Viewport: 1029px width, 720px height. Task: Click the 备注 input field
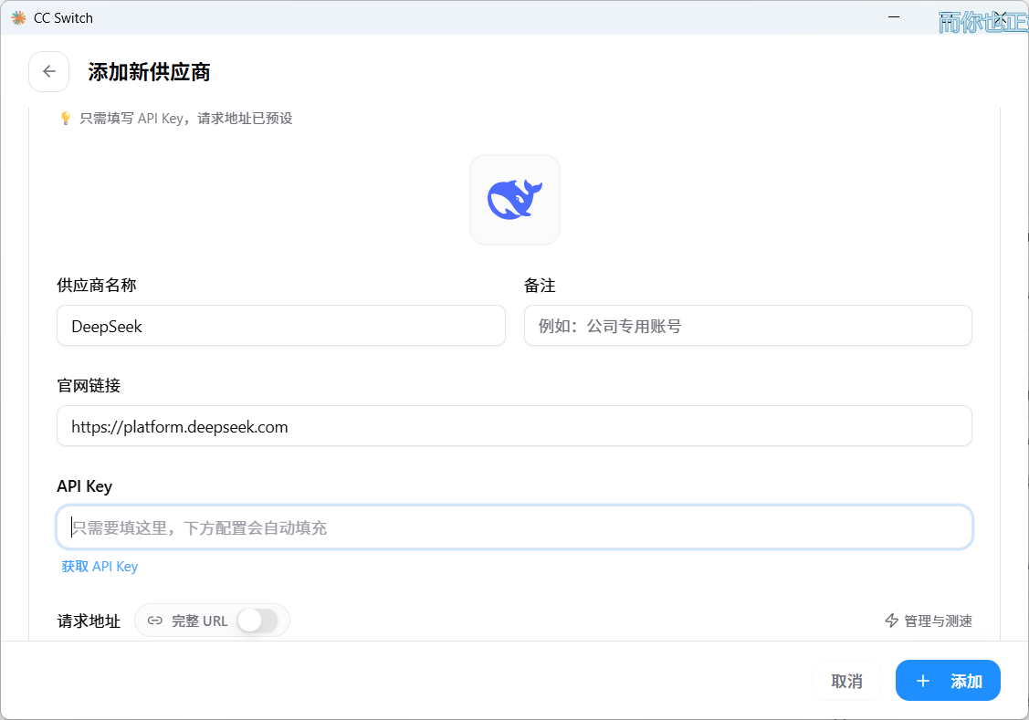(x=748, y=325)
